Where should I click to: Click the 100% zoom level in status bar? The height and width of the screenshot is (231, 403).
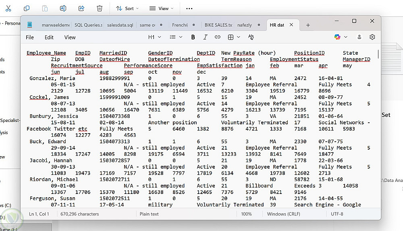click(x=246, y=214)
